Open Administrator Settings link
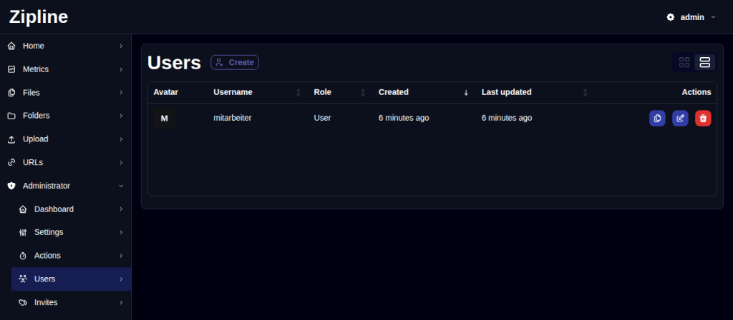Screen dimensions: 733x320 point(71,232)
